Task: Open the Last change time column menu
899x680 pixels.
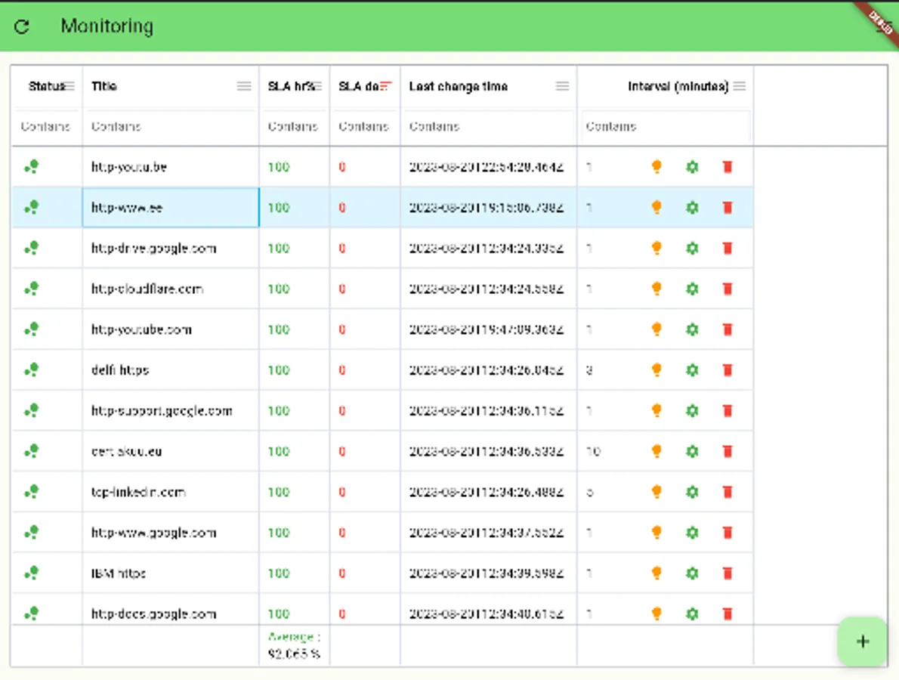Action: [x=562, y=86]
